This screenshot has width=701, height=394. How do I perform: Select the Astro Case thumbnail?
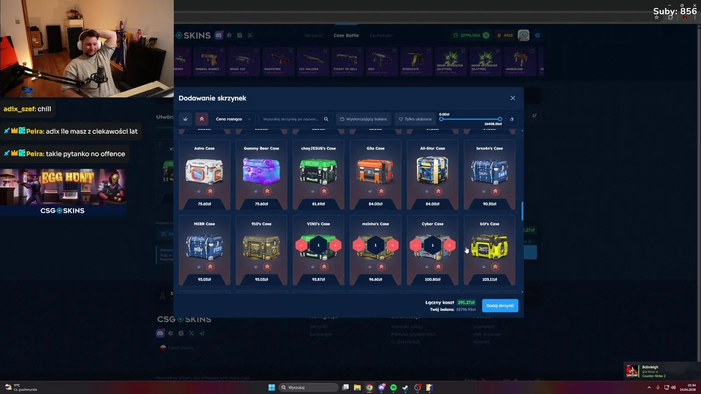(x=204, y=170)
